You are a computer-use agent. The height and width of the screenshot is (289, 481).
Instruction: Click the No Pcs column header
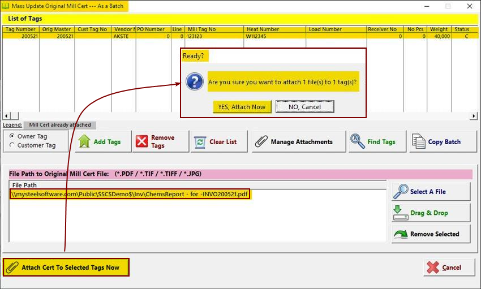pyautogui.click(x=415, y=29)
